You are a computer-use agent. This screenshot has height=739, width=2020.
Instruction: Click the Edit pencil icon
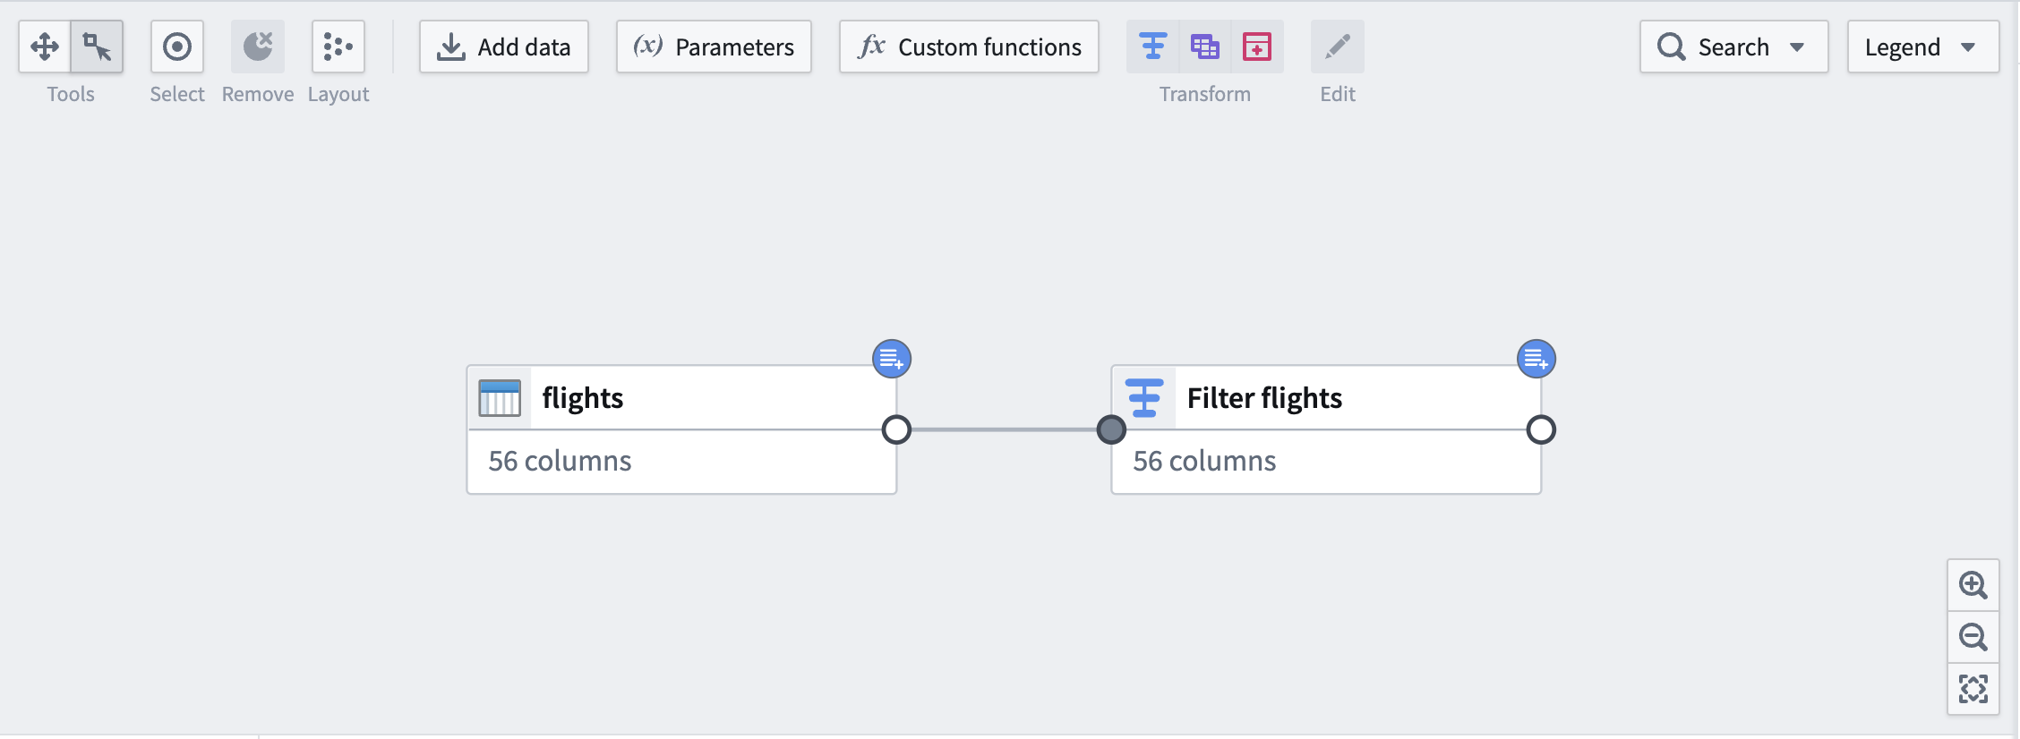click(x=1338, y=47)
